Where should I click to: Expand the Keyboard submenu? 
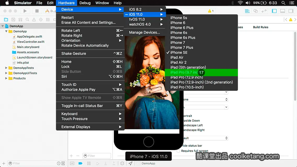pos(90,114)
